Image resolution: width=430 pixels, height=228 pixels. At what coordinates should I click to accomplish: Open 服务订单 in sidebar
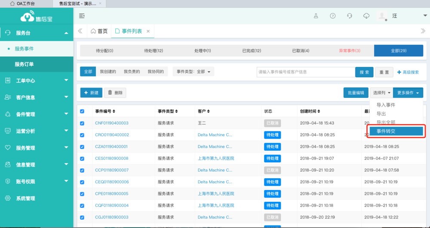[x=37, y=64]
